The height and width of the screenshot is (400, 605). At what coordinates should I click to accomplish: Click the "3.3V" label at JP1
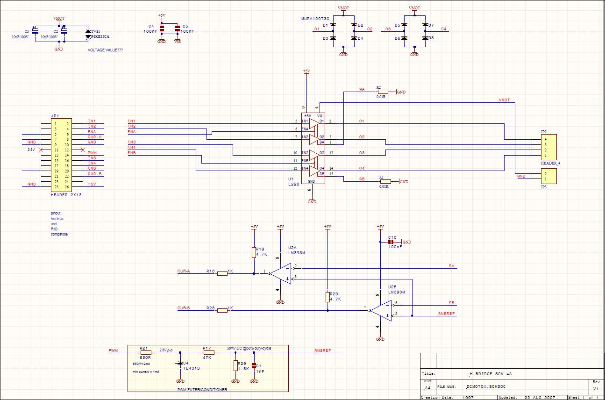point(31,150)
